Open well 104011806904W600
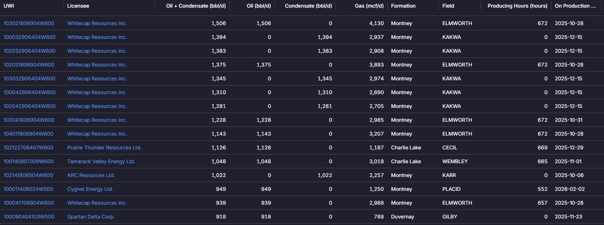 tap(28, 134)
